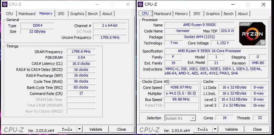The width and height of the screenshot is (274, 135).
Task: Click the 7 nm technology value
Action: tap(174, 43)
